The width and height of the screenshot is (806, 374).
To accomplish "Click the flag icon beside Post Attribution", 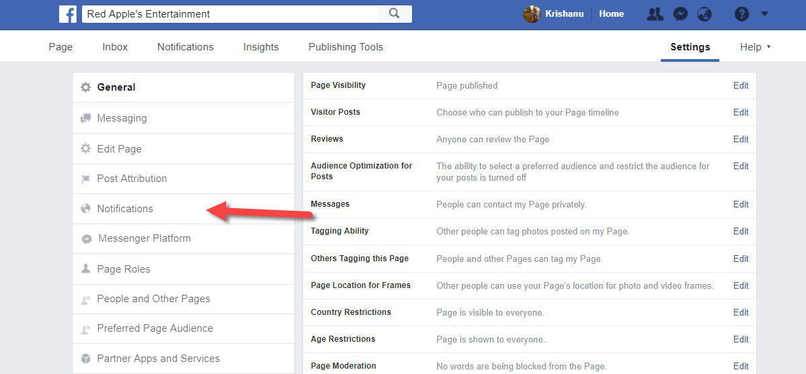I will [85, 179].
